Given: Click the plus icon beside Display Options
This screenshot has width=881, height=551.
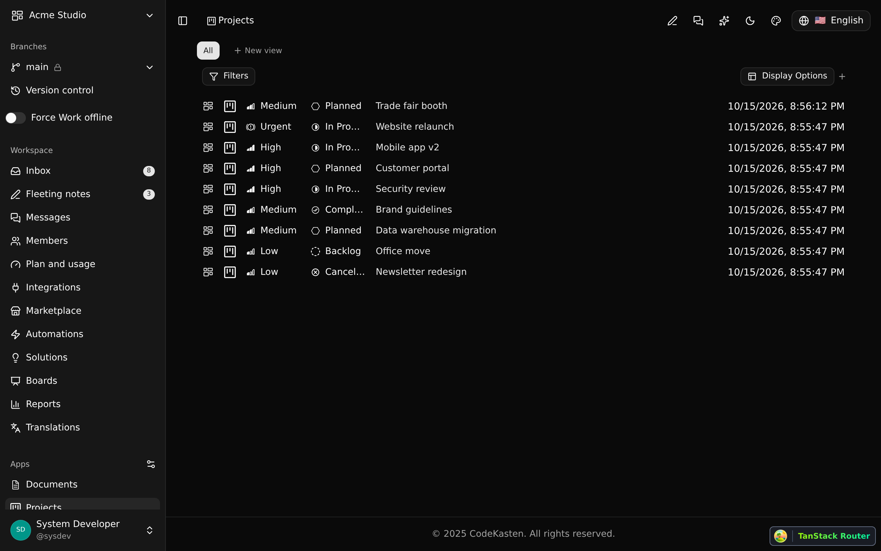Looking at the screenshot, I should pos(842,76).
